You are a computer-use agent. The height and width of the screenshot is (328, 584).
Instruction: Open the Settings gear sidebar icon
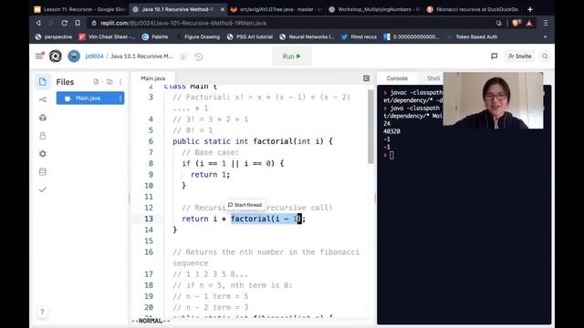(x=43, y=154)
